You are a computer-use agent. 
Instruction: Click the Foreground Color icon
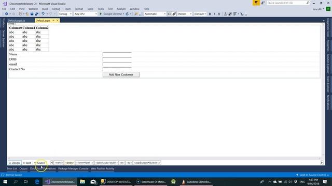(x=225, y=14)
